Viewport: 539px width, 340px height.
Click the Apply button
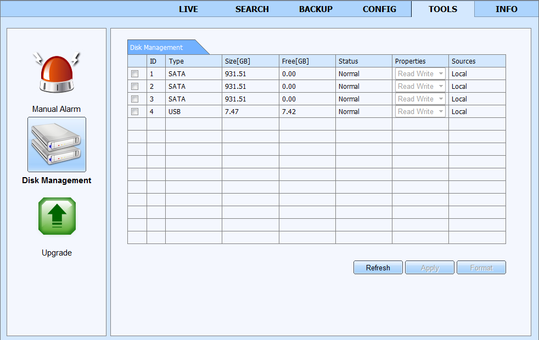(x=430, y=268)
